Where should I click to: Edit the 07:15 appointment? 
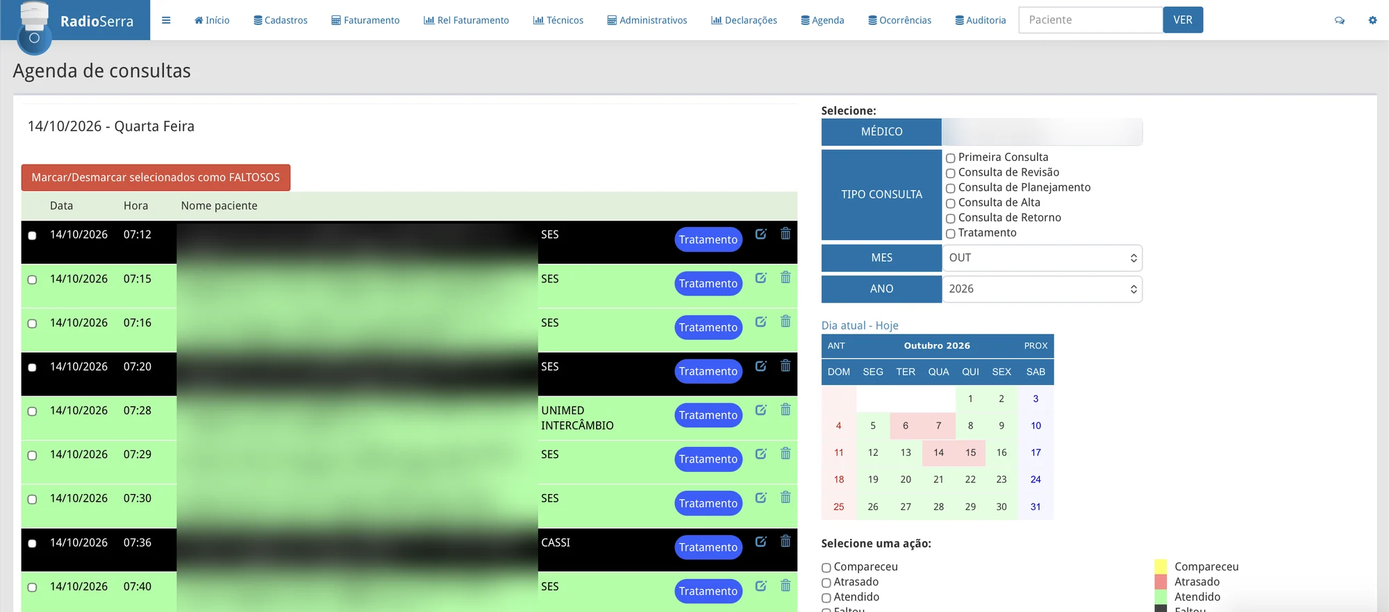[761, 278]
